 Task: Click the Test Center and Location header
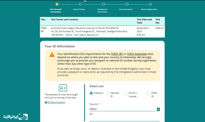65,19
